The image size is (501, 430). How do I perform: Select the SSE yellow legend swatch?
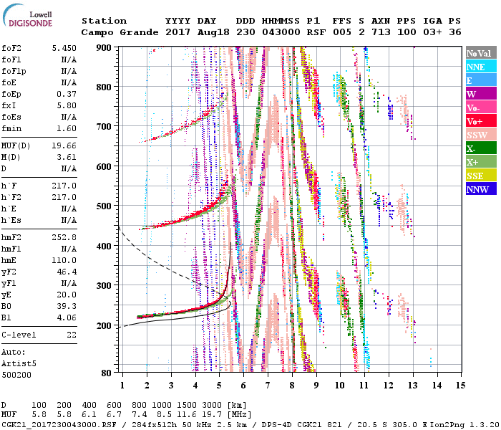(x=481, y=176)
